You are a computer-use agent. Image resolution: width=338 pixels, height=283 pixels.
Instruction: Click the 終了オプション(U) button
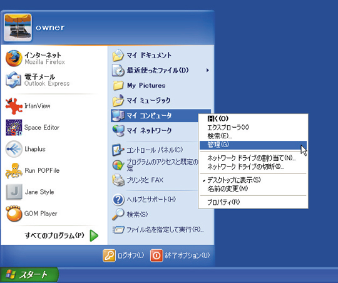point(180,255)
